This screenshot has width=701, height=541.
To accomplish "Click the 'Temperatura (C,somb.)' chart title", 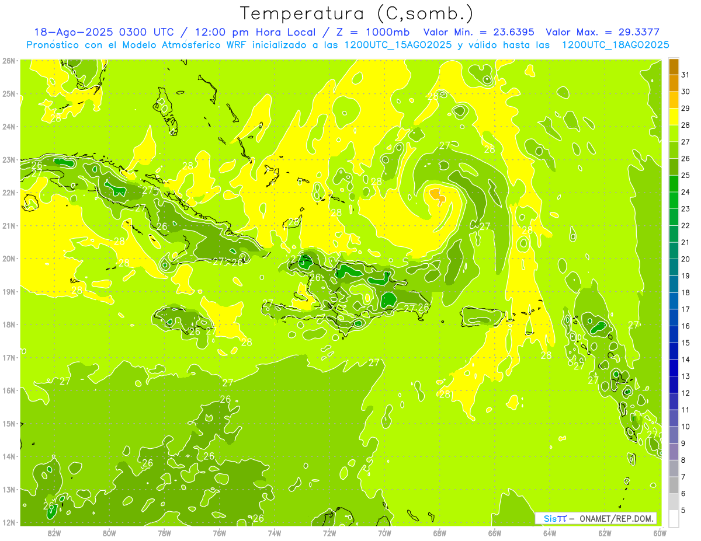I will pos(357,14).
